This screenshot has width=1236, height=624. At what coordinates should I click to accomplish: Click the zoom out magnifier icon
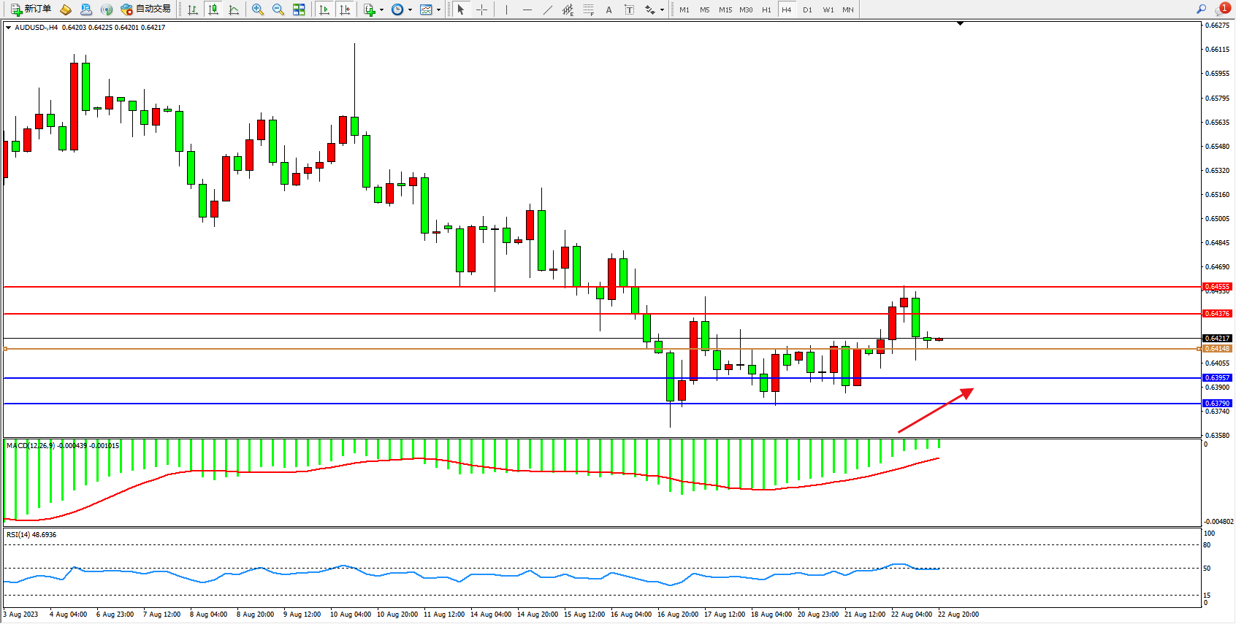(278, 9)
